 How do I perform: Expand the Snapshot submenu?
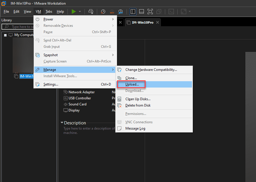coord(75,55)
